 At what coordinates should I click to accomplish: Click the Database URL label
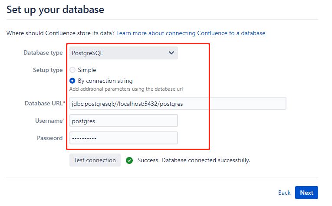(43, 103)
